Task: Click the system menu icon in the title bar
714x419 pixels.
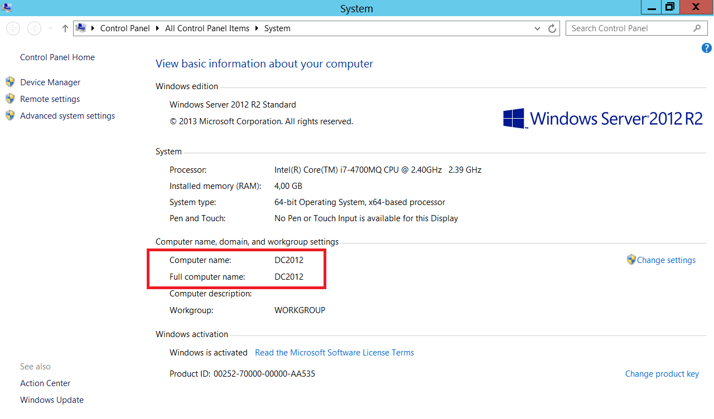Action: [7, 7]
